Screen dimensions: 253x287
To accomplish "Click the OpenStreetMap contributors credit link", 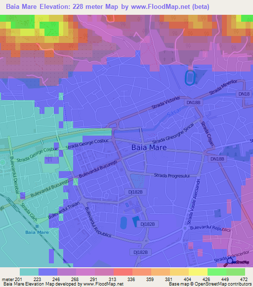I will tap(223, 284).
